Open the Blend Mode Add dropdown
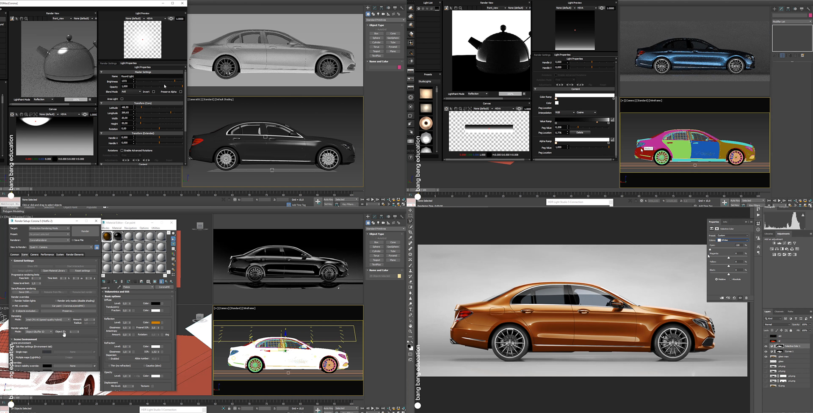Screen dimensions: 813x413 pos(131,91)
